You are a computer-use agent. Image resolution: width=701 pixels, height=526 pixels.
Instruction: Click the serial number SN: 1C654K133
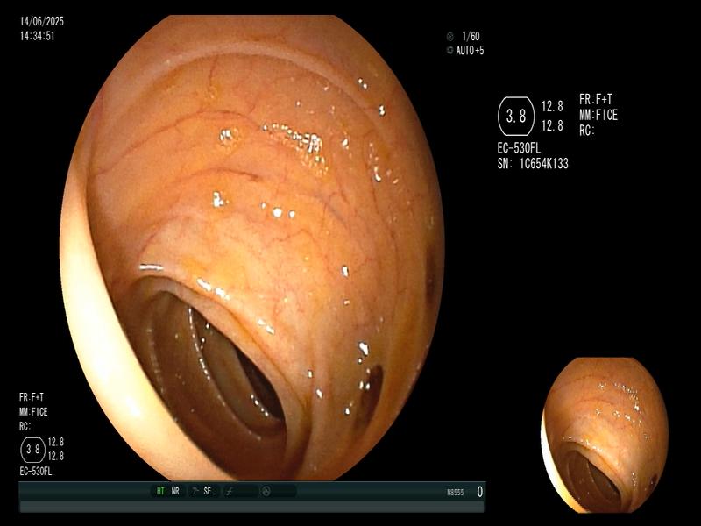click(533, 164)
